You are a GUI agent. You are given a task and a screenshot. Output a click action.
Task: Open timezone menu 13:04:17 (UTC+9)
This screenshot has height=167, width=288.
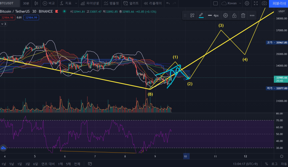point(245,164)
